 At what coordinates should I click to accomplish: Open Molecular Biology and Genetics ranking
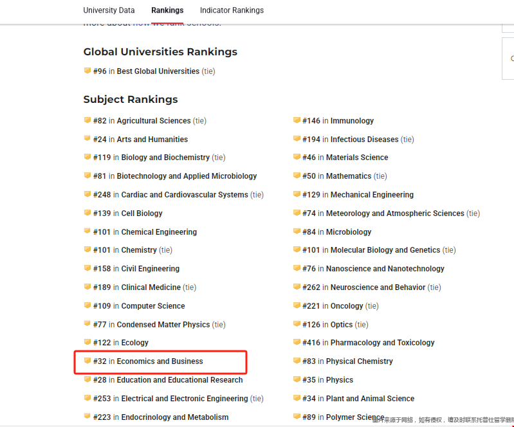pyautogui.click(x=385, y=250)
